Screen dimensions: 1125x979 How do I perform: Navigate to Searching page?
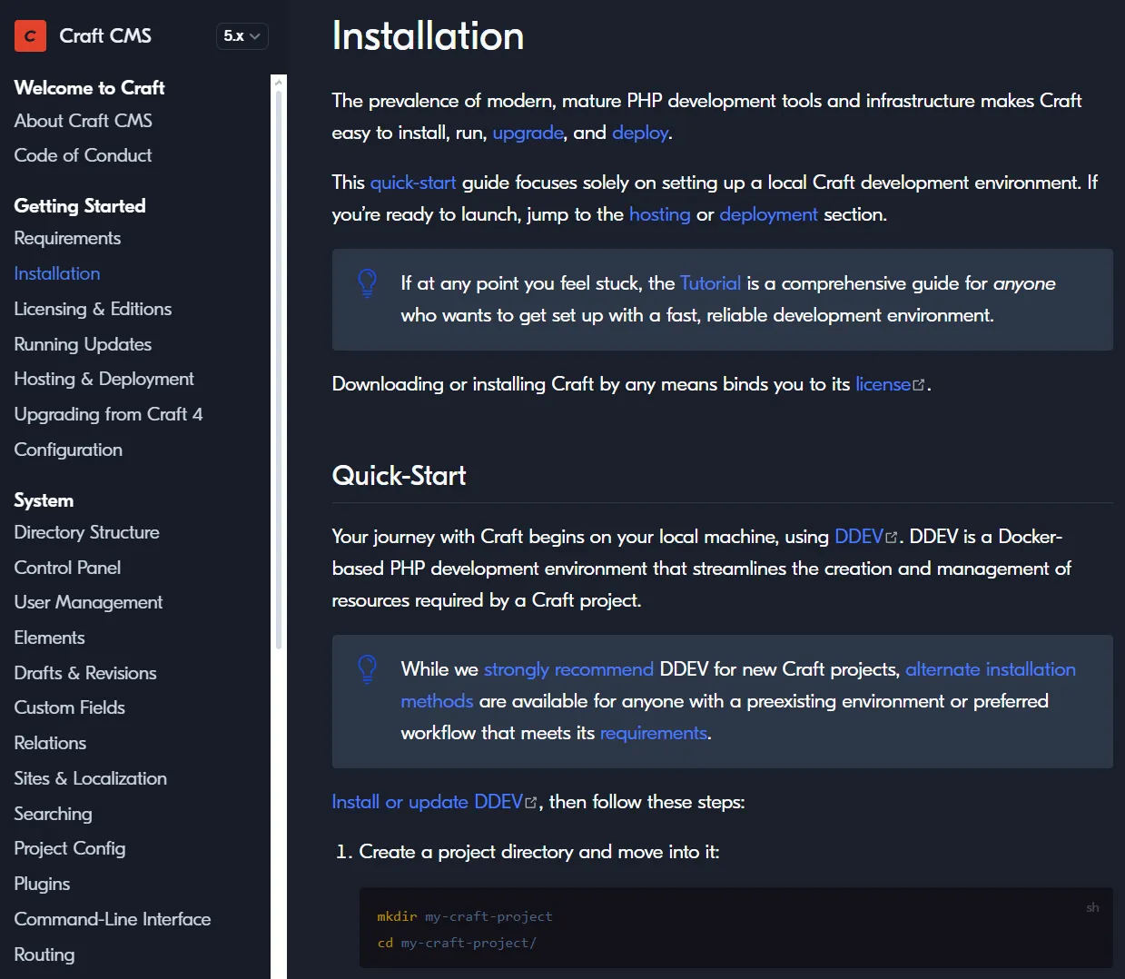[54, 814]
